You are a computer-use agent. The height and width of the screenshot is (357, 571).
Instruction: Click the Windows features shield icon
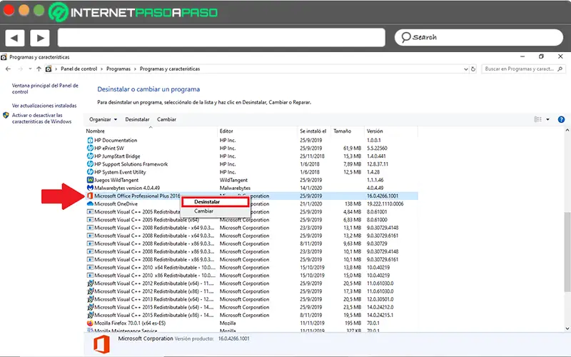pyautogui.click(x=6, y=116)
